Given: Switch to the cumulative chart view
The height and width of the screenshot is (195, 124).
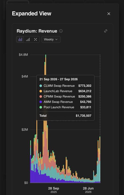Looking at the screenshot, I should coord(28,40).
